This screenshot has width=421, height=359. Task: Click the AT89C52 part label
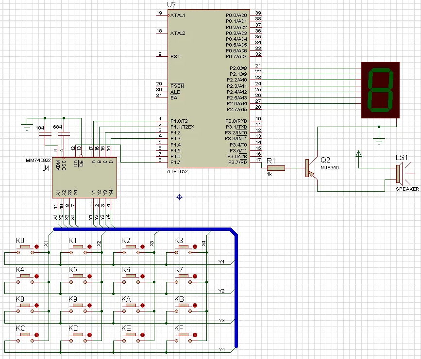[x=177, y=172]
